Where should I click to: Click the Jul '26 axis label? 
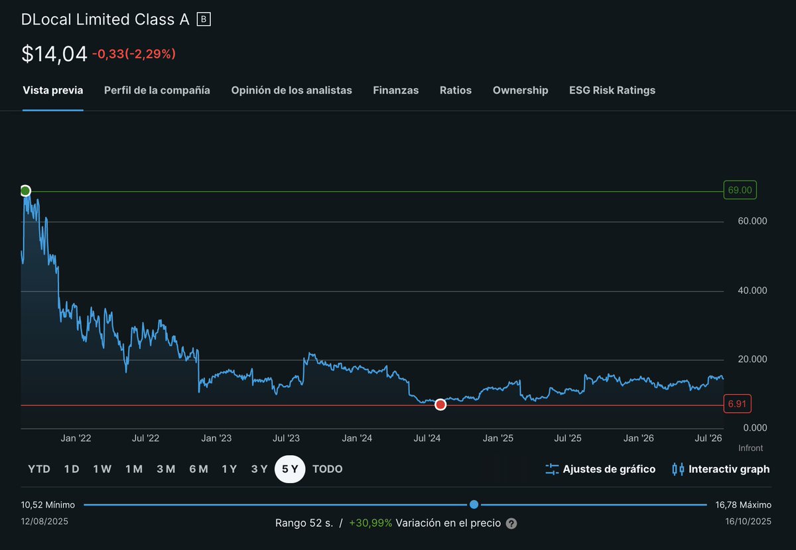[x=708, y=439]
